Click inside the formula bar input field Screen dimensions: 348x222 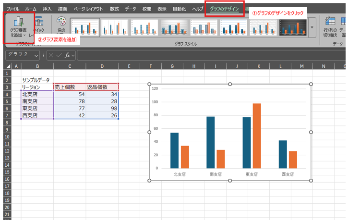[x=211, y=55]
